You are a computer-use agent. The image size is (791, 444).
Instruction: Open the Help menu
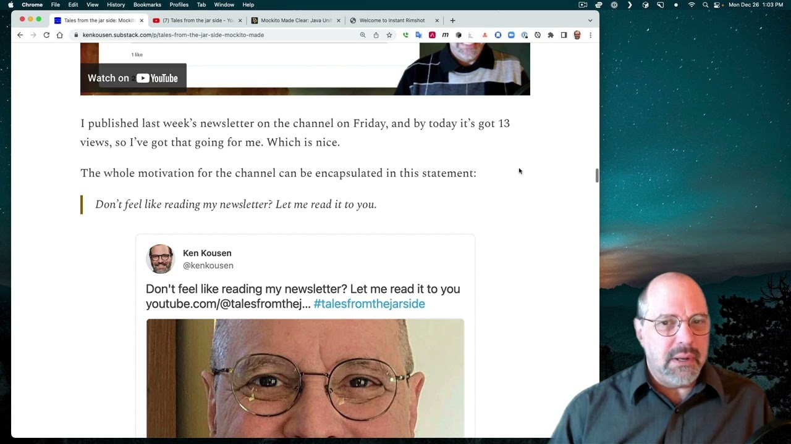tap(248, 4)
